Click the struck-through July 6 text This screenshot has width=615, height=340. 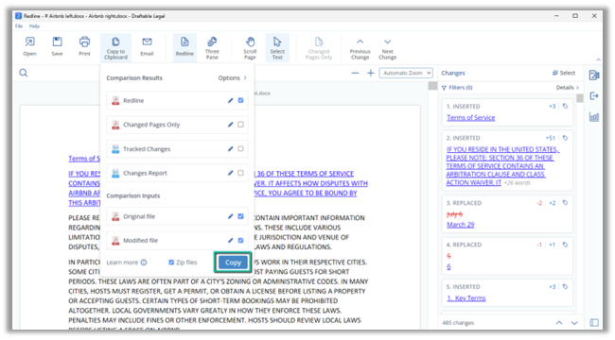pyautogui.click(x=454, y=214)
